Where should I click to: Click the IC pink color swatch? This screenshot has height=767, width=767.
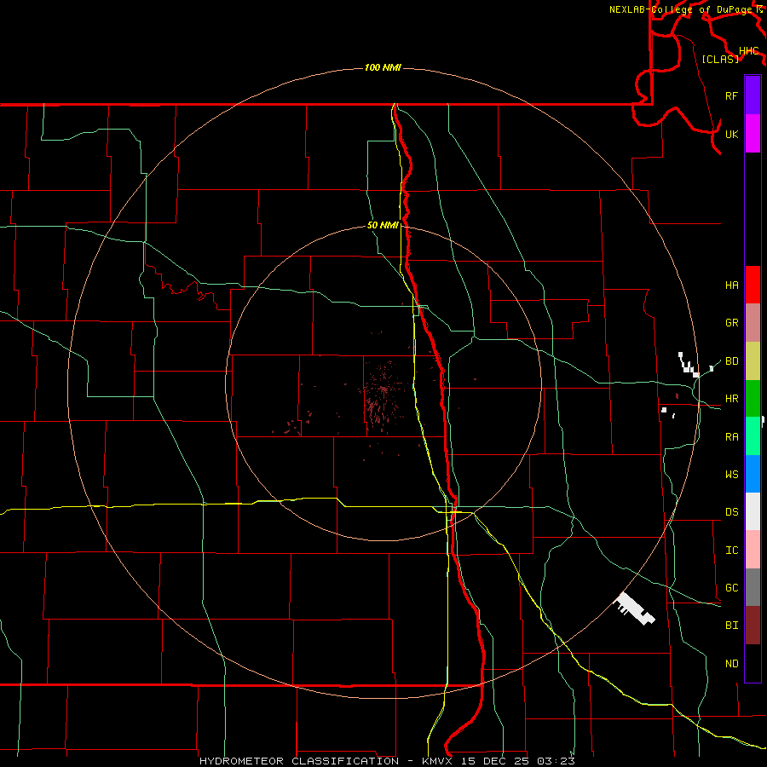(x=753, y=550)
